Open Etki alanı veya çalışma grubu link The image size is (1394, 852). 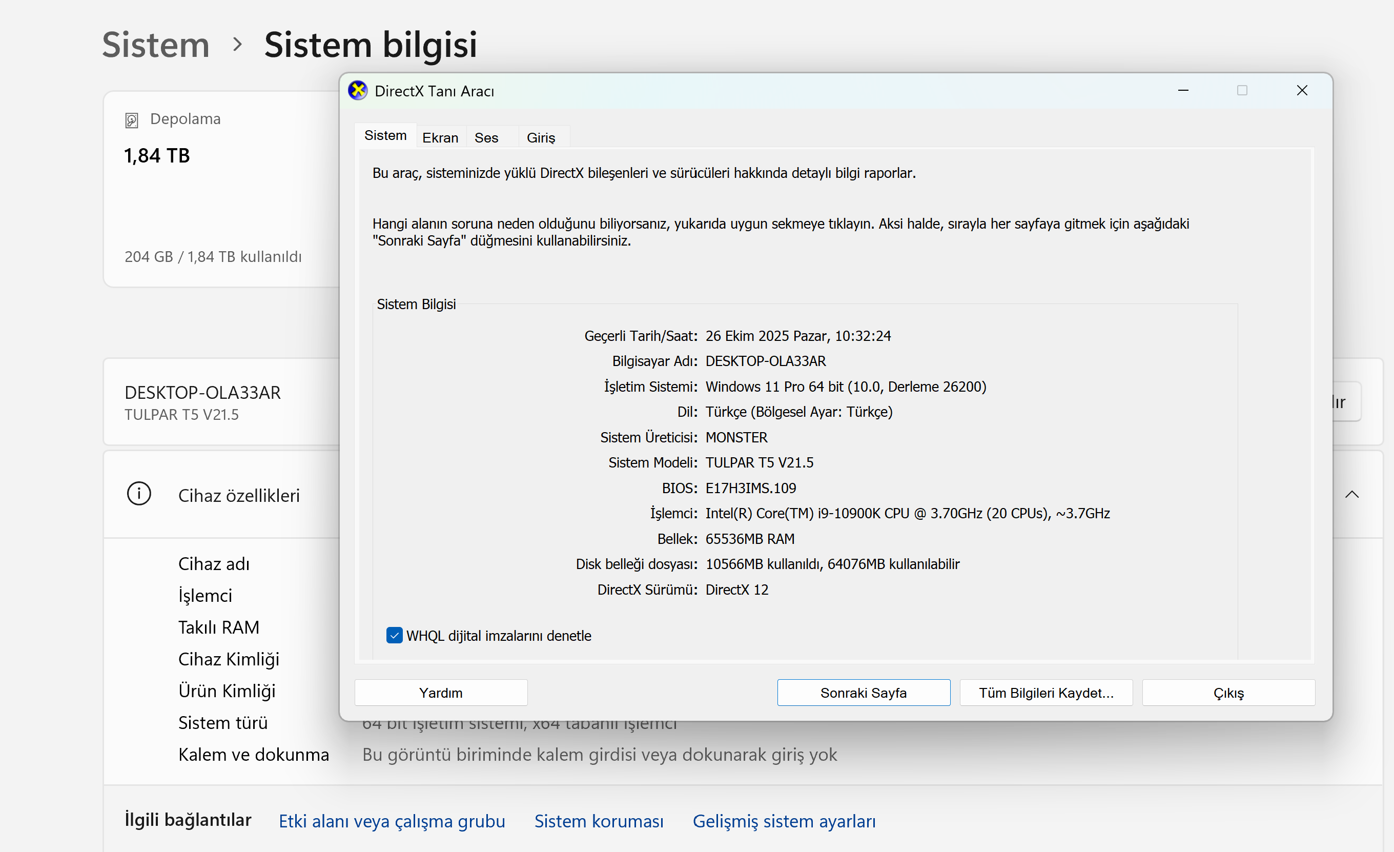pos(392,821)
